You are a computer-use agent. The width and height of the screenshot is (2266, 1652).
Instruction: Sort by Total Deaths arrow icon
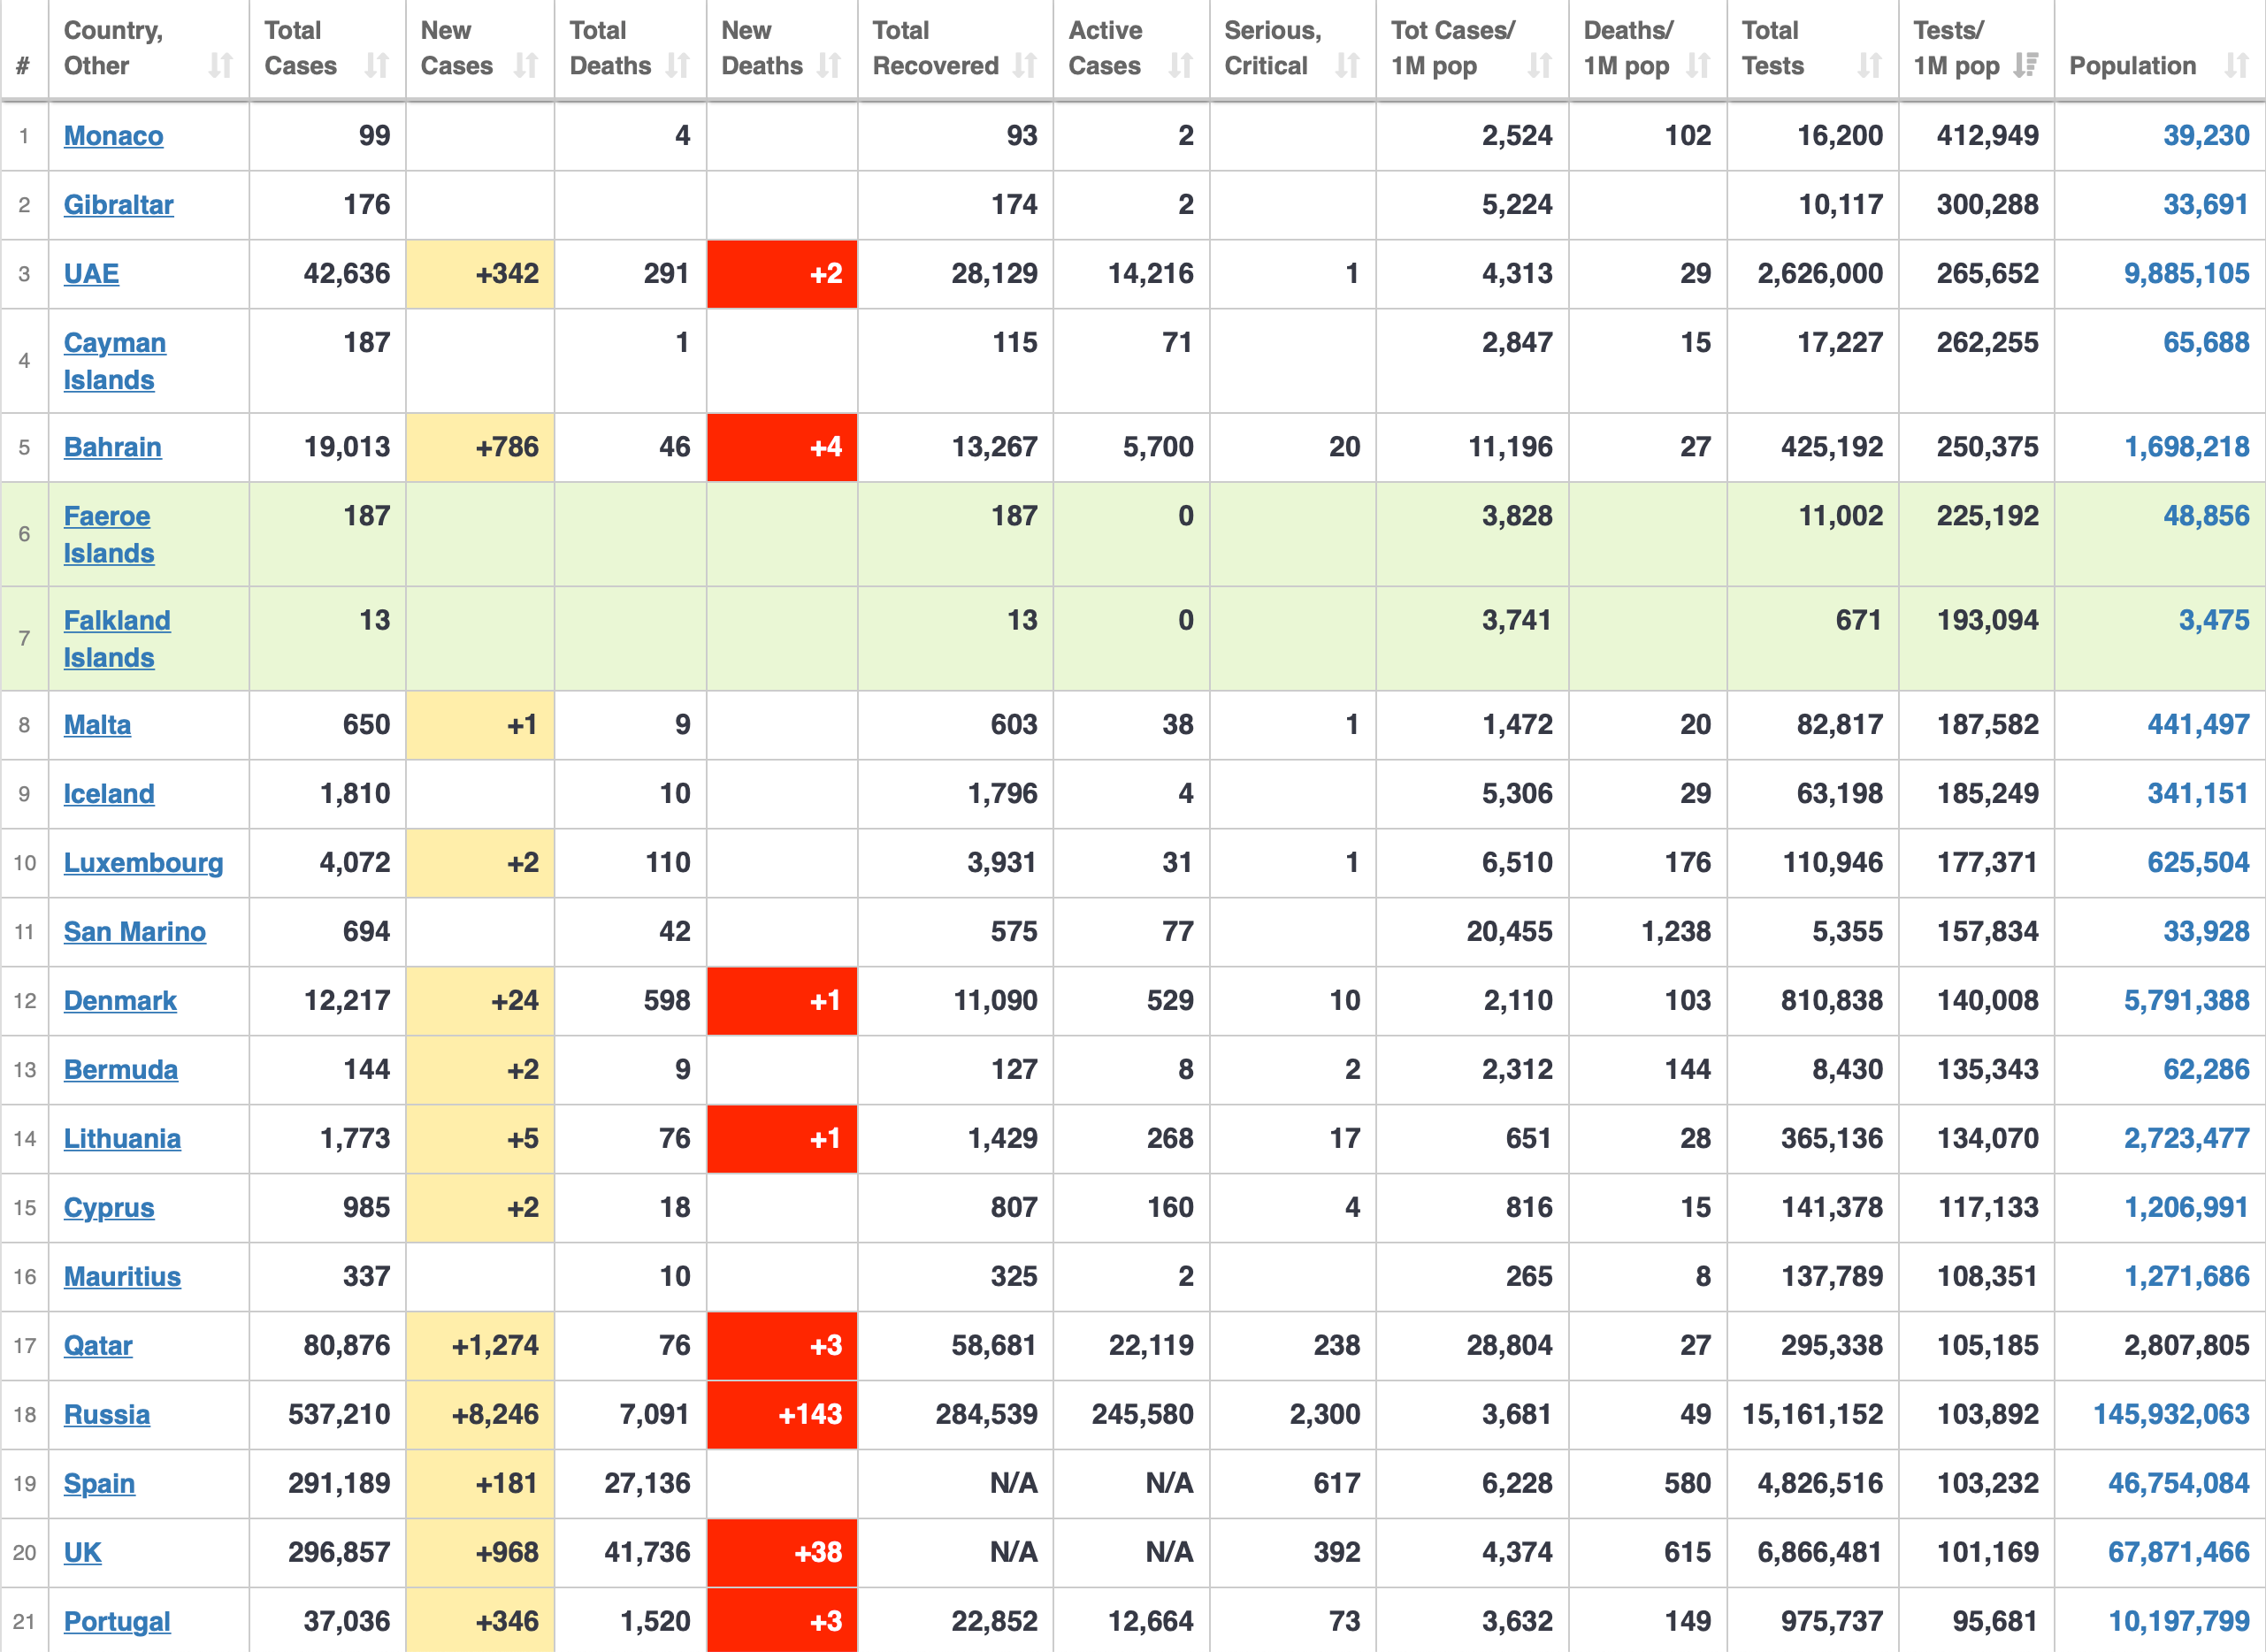tap(678, 66)
